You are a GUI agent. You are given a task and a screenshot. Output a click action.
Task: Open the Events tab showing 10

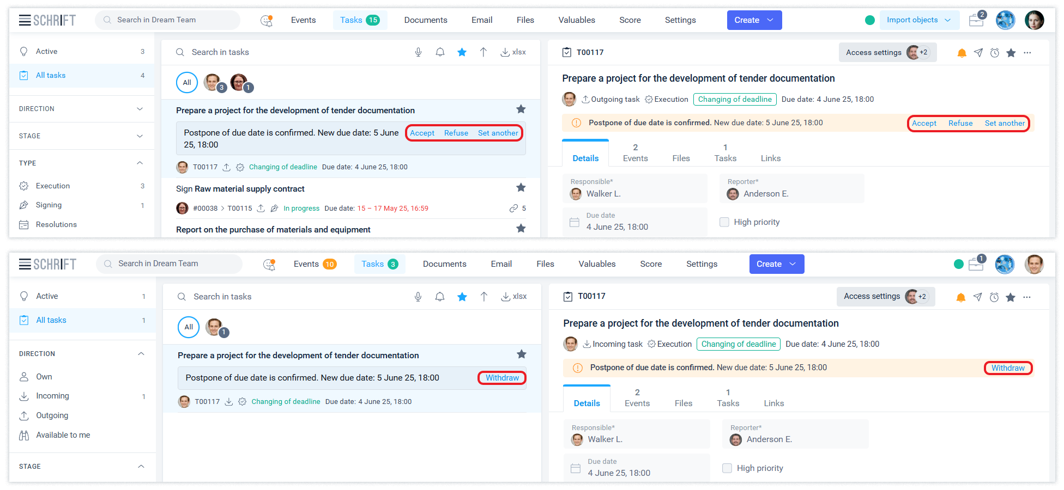click(314, 264)
